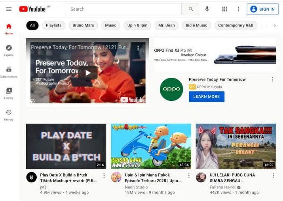Go to Subscriptions in sidebar
Image resolution: width=283 pixels, height=201 pixels.
pyautogui.click(x=9, y=71)
